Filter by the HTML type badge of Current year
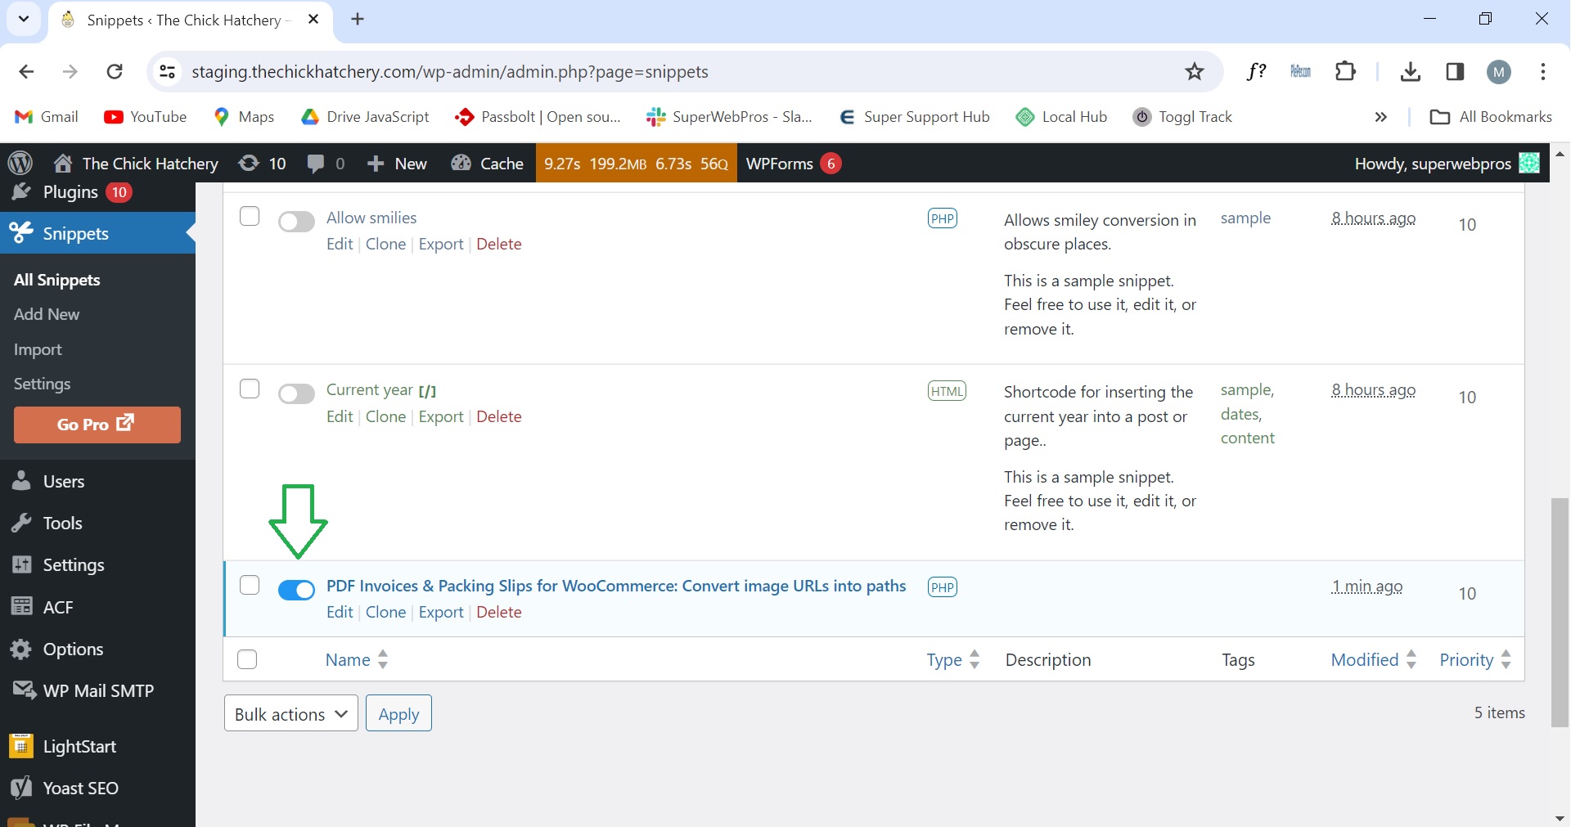The image size is (1571, 827). pos(947,391)
